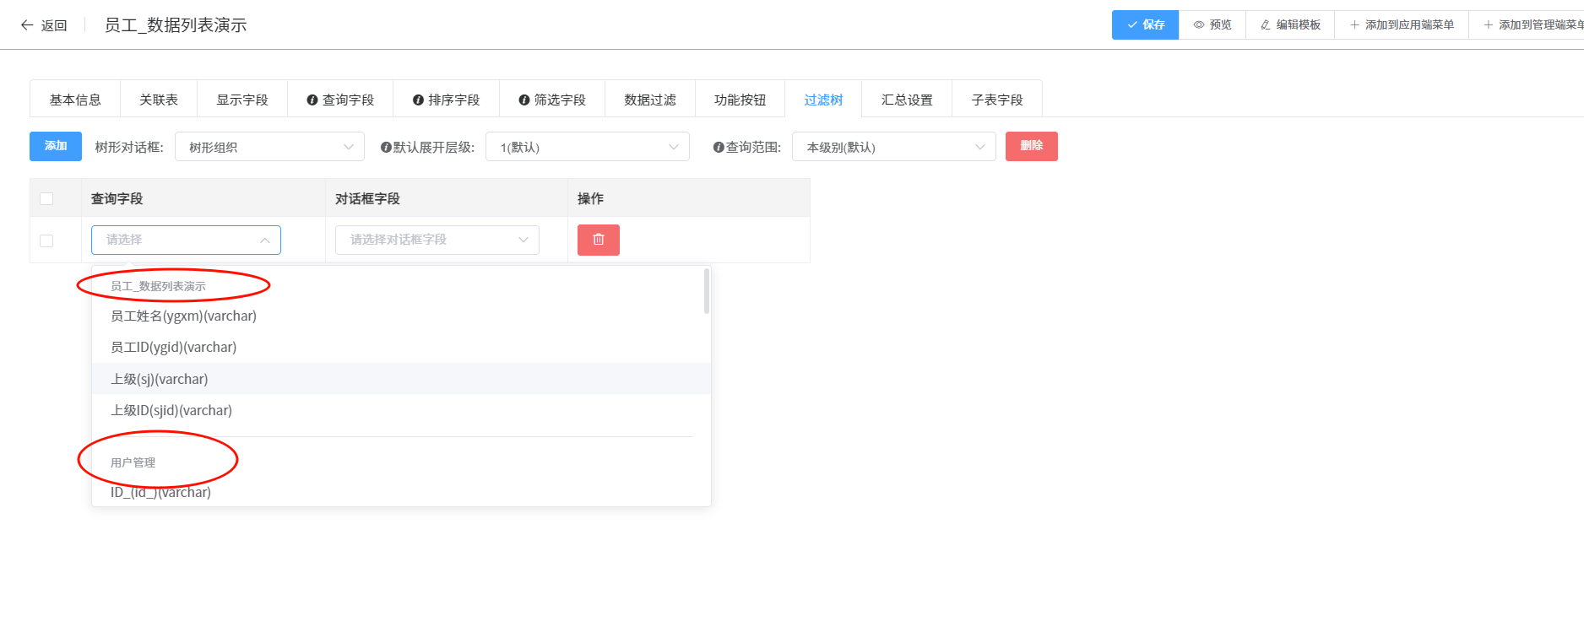Switch to the 功能按钮 tab
The width and height of the screenshot is (1584, 643).
point(740,100)
